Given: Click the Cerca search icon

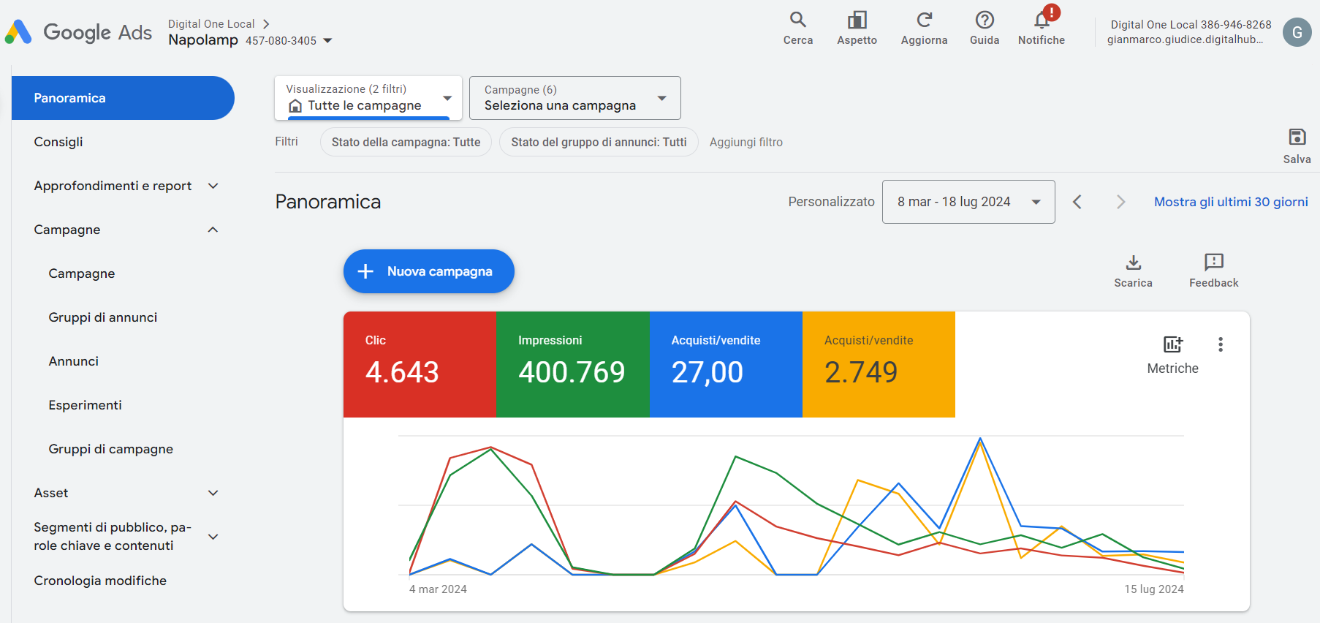Looking at the screenshot, I should coord(797,20).
